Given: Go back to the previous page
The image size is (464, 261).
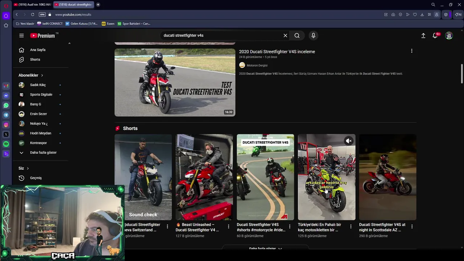Looking at the screenshot, I should (x=17, y=14).
